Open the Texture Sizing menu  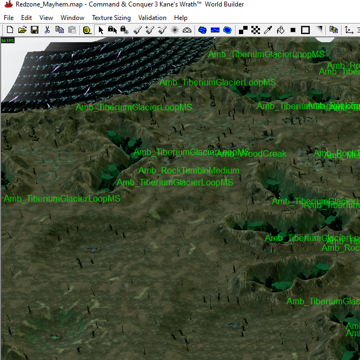pos(111,18)
